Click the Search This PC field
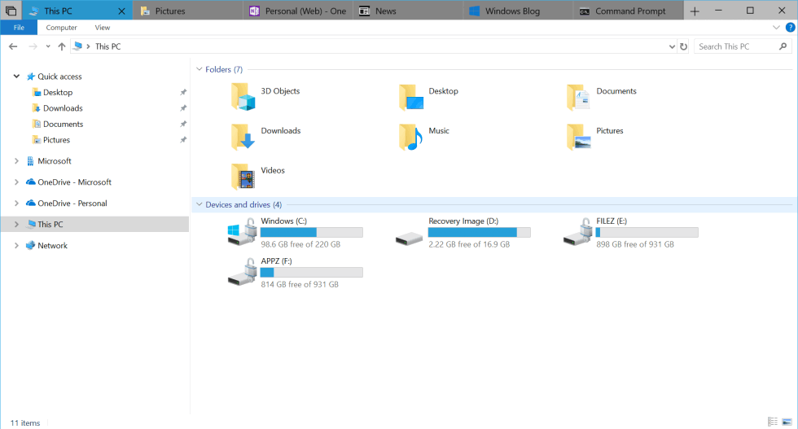The image size is (798, 429). pos(743,46)
